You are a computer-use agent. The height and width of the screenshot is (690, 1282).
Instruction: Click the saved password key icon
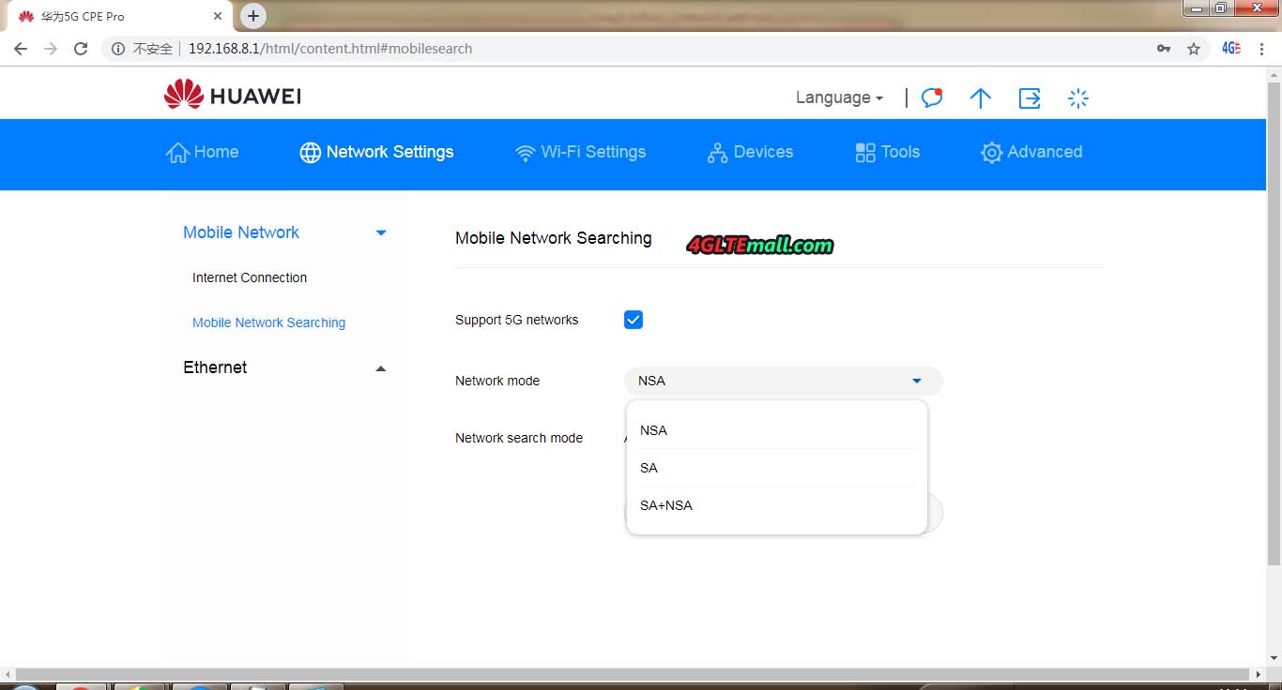point(1164,49)
